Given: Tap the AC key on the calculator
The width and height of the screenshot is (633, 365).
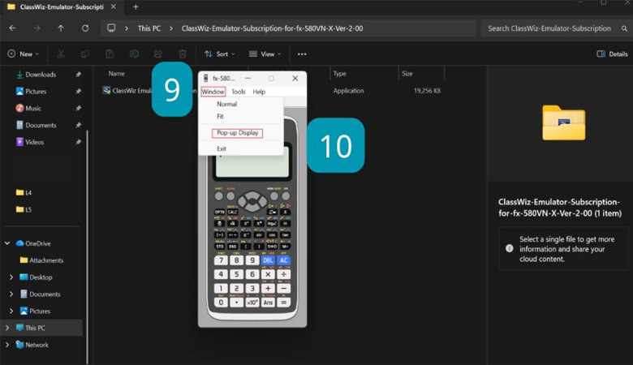Looking at the screenshot, I should (284, 260).
